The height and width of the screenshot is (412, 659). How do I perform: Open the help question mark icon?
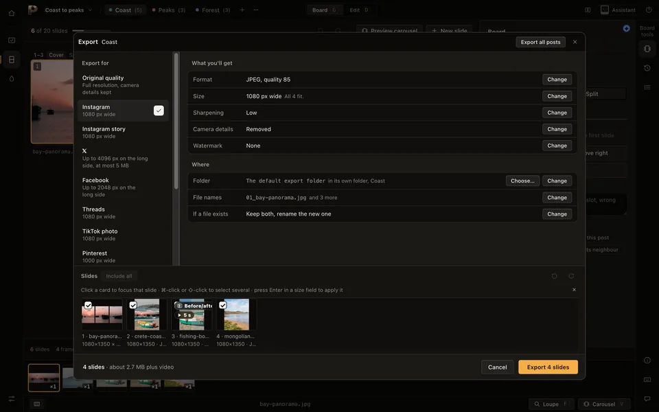tap(649, 10)
